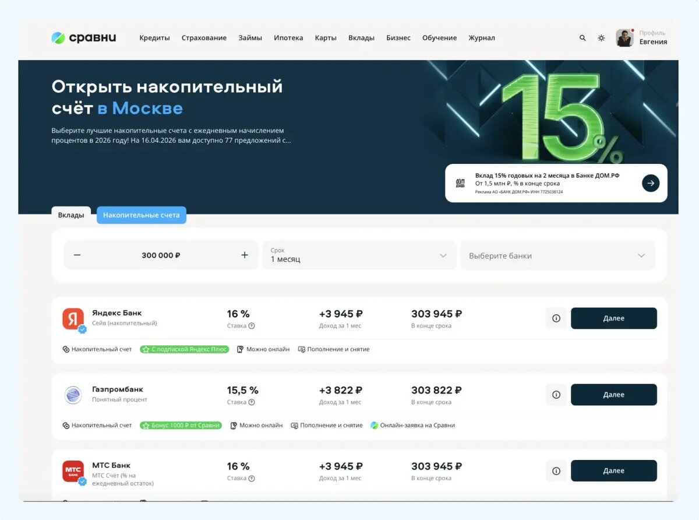
Task: Click the ДОМ.РФ bank logo in banner
Action: (460, 183)
